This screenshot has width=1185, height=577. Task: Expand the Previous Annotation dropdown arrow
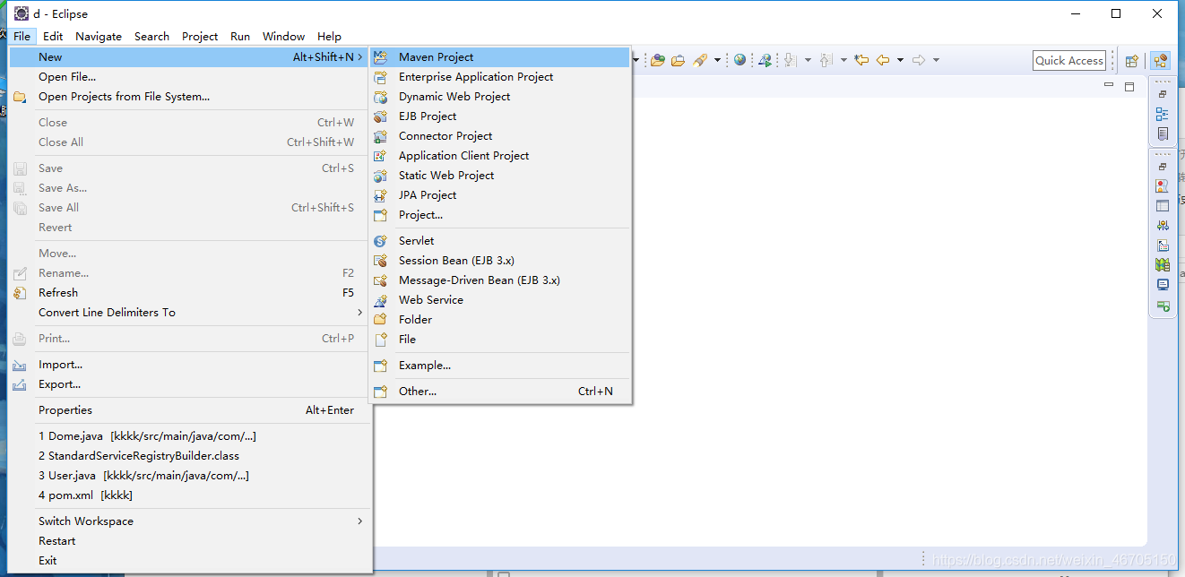click(843, 60)
